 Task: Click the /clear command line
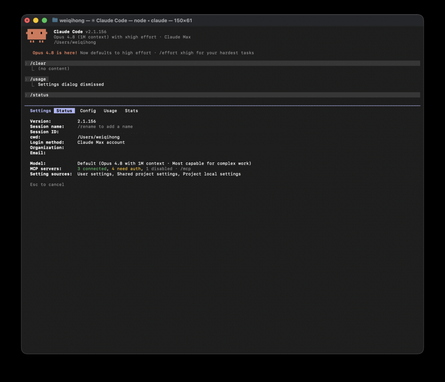coord(222,63)
